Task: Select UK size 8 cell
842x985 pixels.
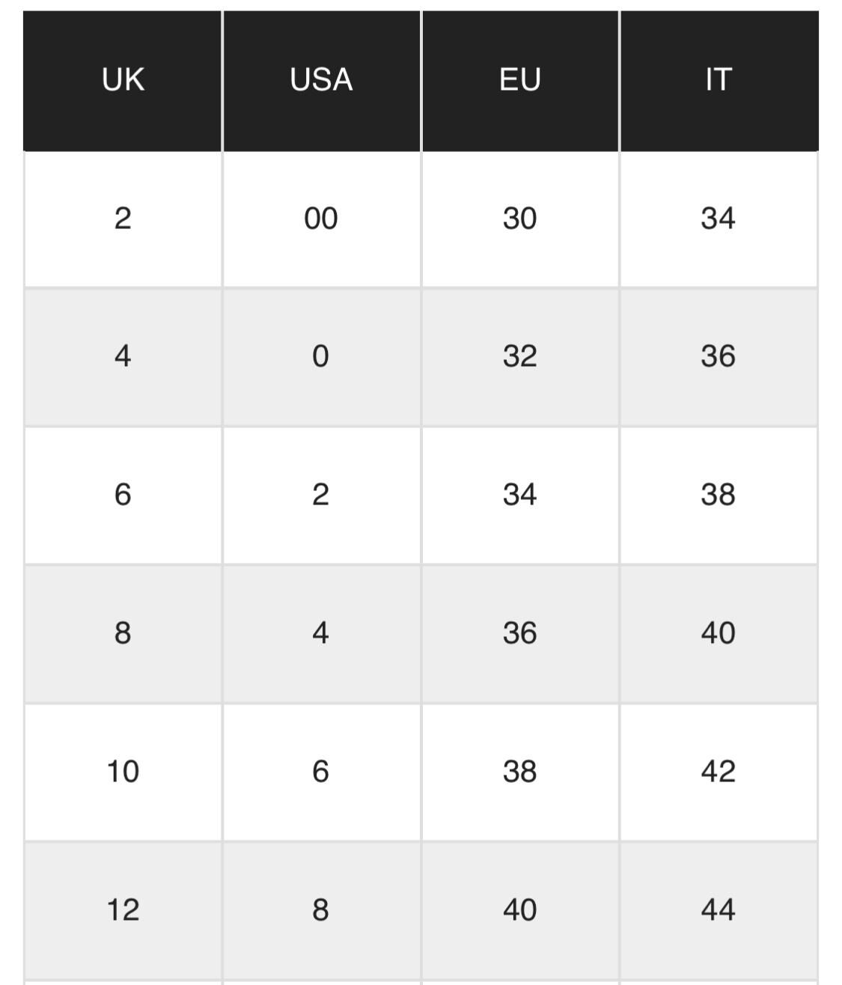Action: [x=123, y=633]
